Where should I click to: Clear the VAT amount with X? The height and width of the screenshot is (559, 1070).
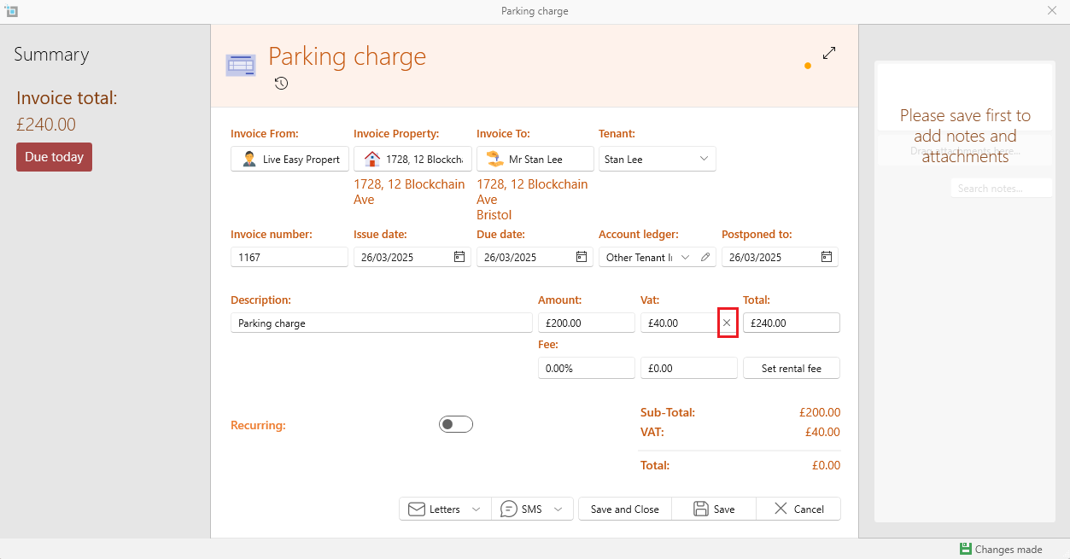[x=727, y=323]
